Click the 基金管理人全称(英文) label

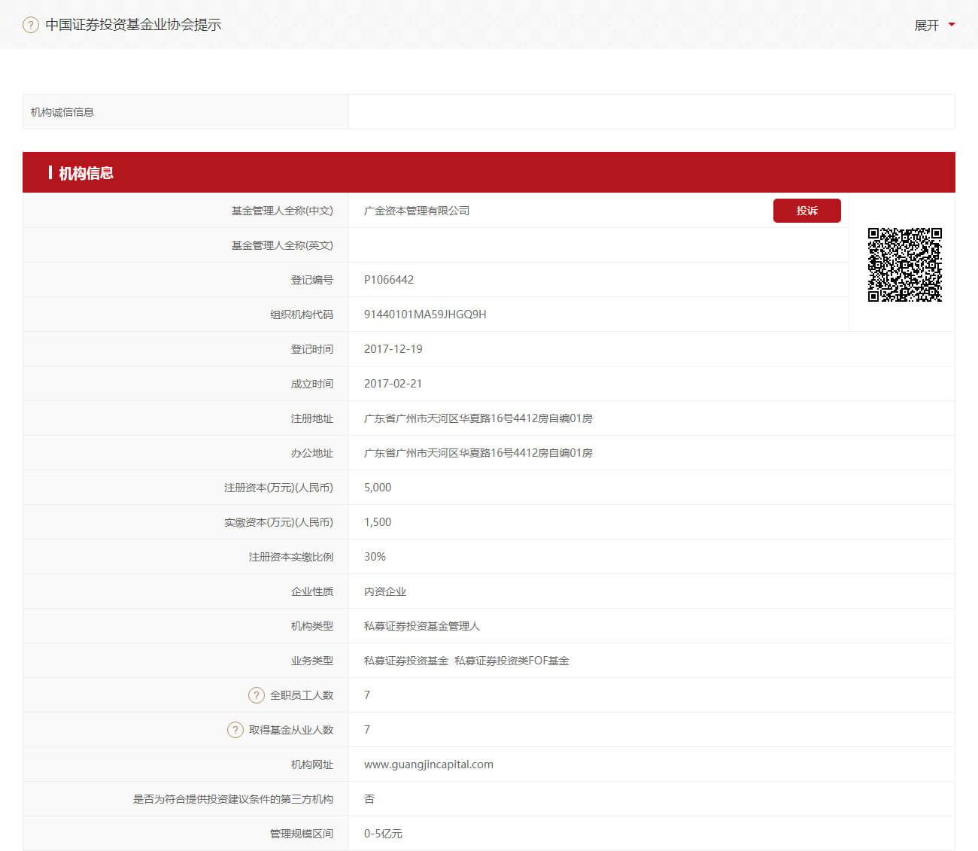tap(282, 245)
